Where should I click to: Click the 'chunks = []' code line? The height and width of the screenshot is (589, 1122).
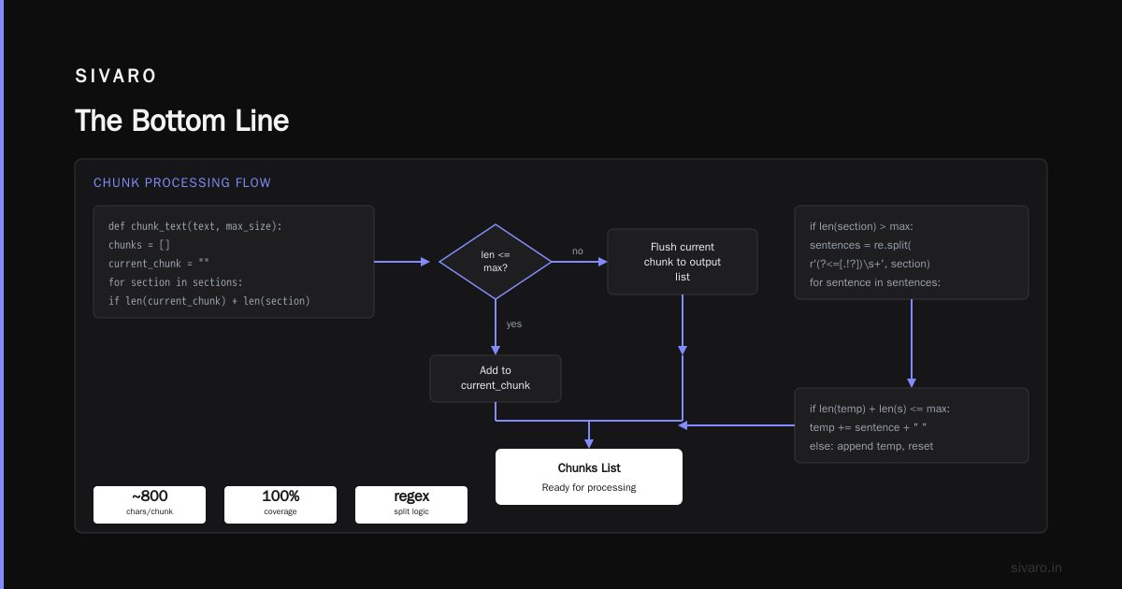[x=139, y=245]
